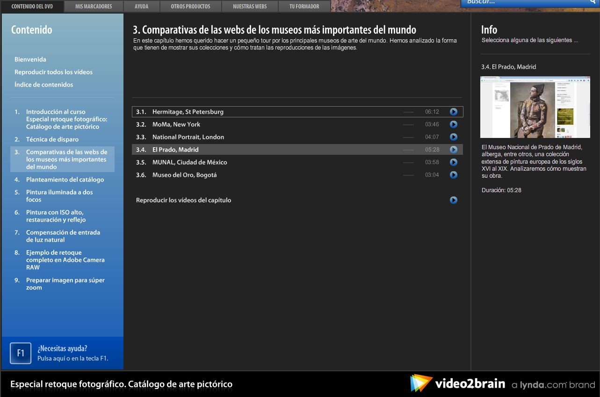The width and height of the screenshot is (600, 397).
Task: Open the Contenido del DVD tab
Action: (x=32, y=7)
